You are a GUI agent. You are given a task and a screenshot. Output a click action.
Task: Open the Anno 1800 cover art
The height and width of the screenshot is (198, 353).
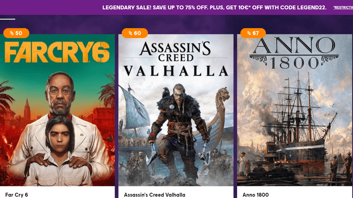tap(295, 110)
